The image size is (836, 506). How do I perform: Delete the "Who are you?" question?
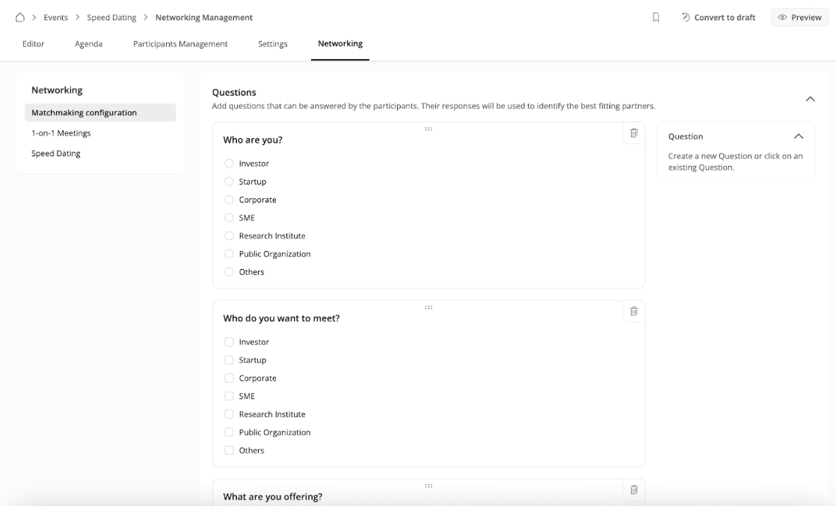(633, 133)
